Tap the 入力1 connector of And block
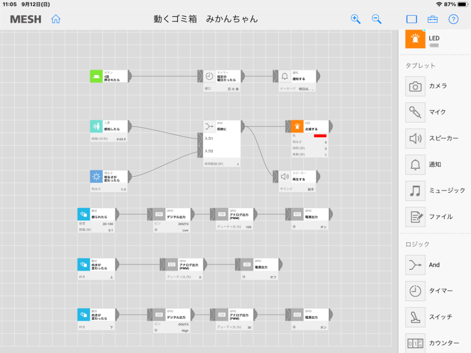Image resolution: width=471 pixels, height=353 pixels. click(200, 139)
